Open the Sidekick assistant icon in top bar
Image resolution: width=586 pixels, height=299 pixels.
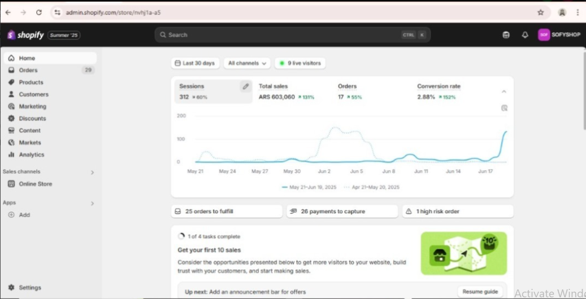506,35
